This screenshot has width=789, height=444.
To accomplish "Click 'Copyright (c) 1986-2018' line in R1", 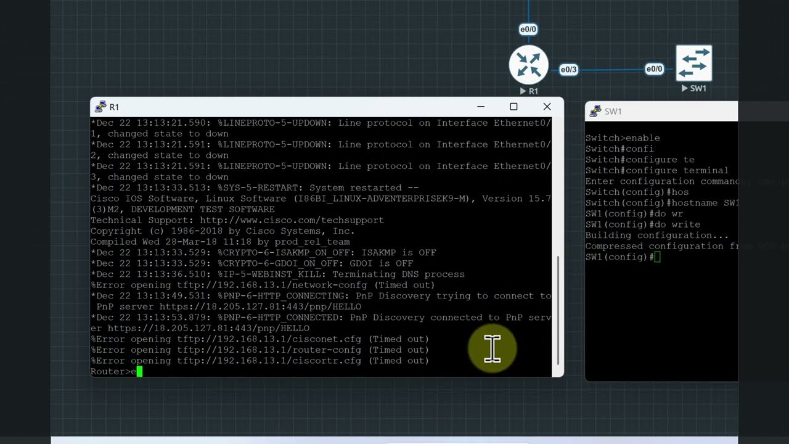I will point(223,231).
